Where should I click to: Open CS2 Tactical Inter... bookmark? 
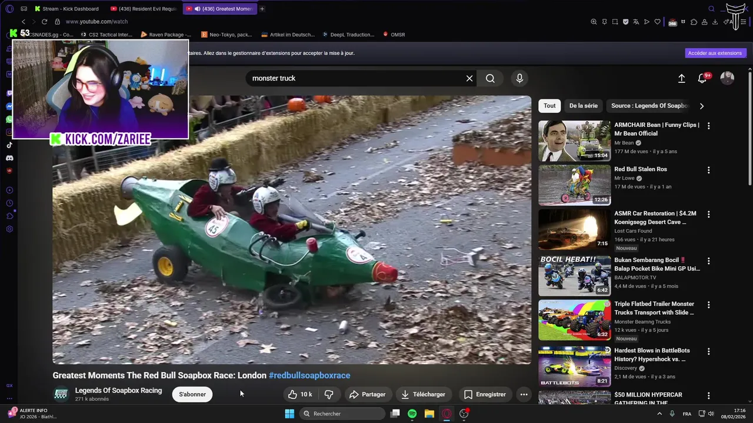(x=106, y=35)
